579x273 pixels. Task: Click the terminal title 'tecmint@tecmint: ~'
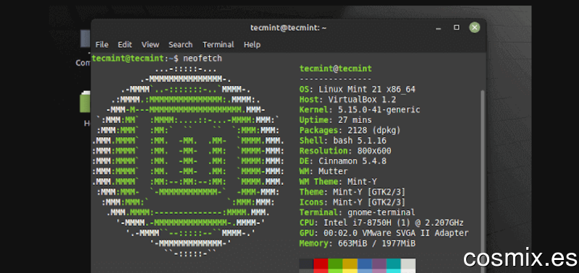288,27
